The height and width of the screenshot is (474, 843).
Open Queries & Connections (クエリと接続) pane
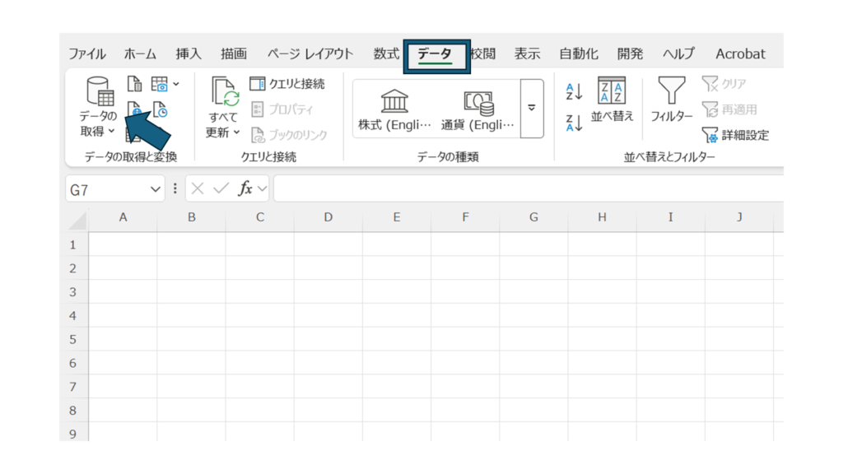coord(287,83)
